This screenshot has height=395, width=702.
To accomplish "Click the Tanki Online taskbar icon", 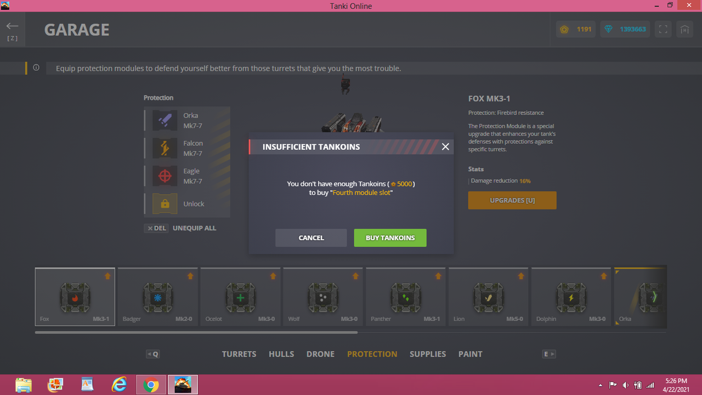I will [x=183, y=385].
